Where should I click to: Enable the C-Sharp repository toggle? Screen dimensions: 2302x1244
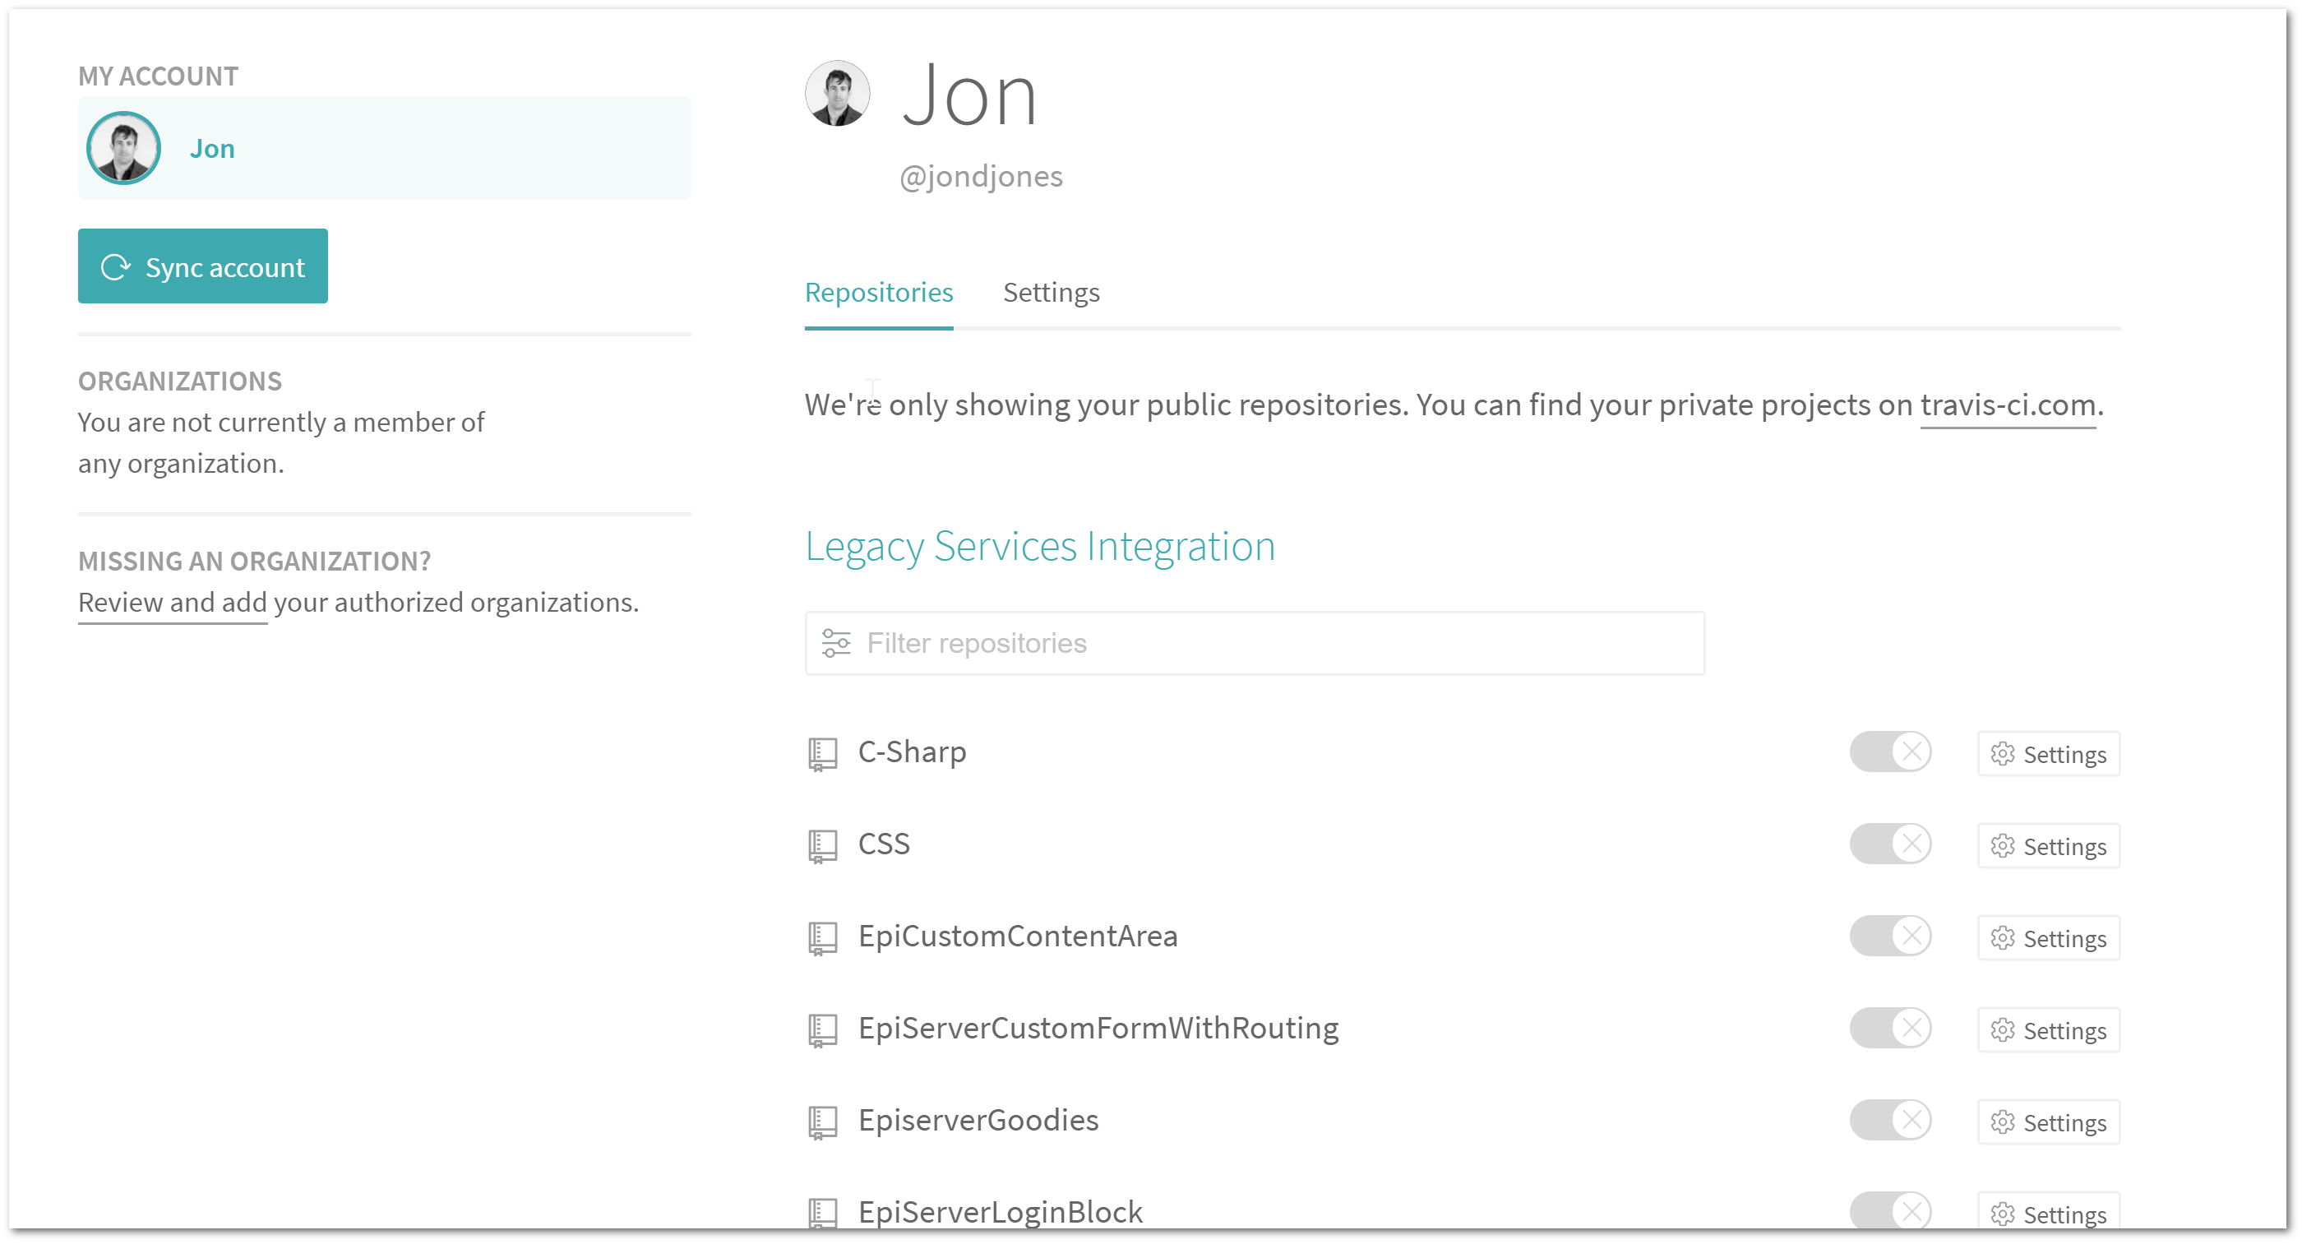[1890, 751]
